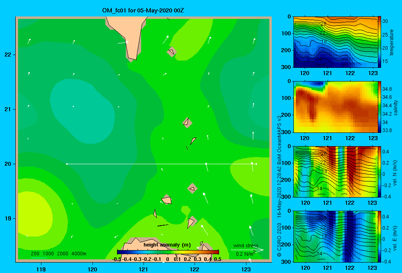Click longitude label 120 below the main map
The width and height of the screenshot is (402, 273).
pyautogui.click(x=92, y=269)
